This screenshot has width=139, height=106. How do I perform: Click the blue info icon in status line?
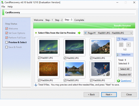36,85
